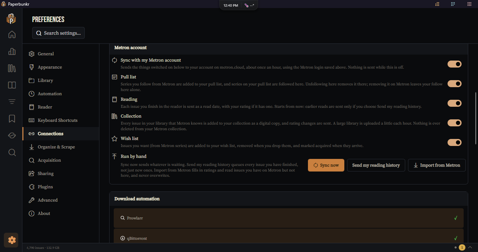
Task: Open the open-book reader icon in sidebar
Action: click(12, 85)
